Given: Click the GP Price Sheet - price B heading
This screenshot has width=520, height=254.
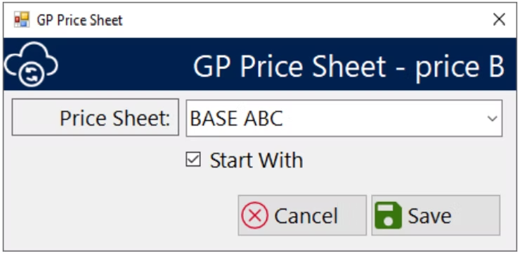Looking at the screenshot, I should coord(349,66).
